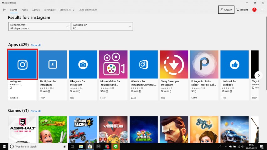Click the N app taskbar icon
Screen dimensions: 267x150
pyautogui.click(x=98, y=147)
